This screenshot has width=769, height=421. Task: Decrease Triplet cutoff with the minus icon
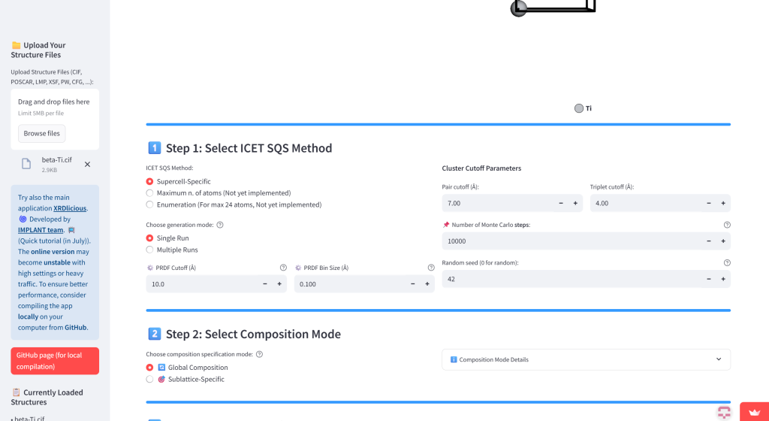coord(709,203)
